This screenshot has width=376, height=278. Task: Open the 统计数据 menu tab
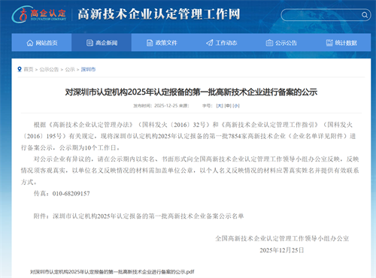click(x=341, y=43)
